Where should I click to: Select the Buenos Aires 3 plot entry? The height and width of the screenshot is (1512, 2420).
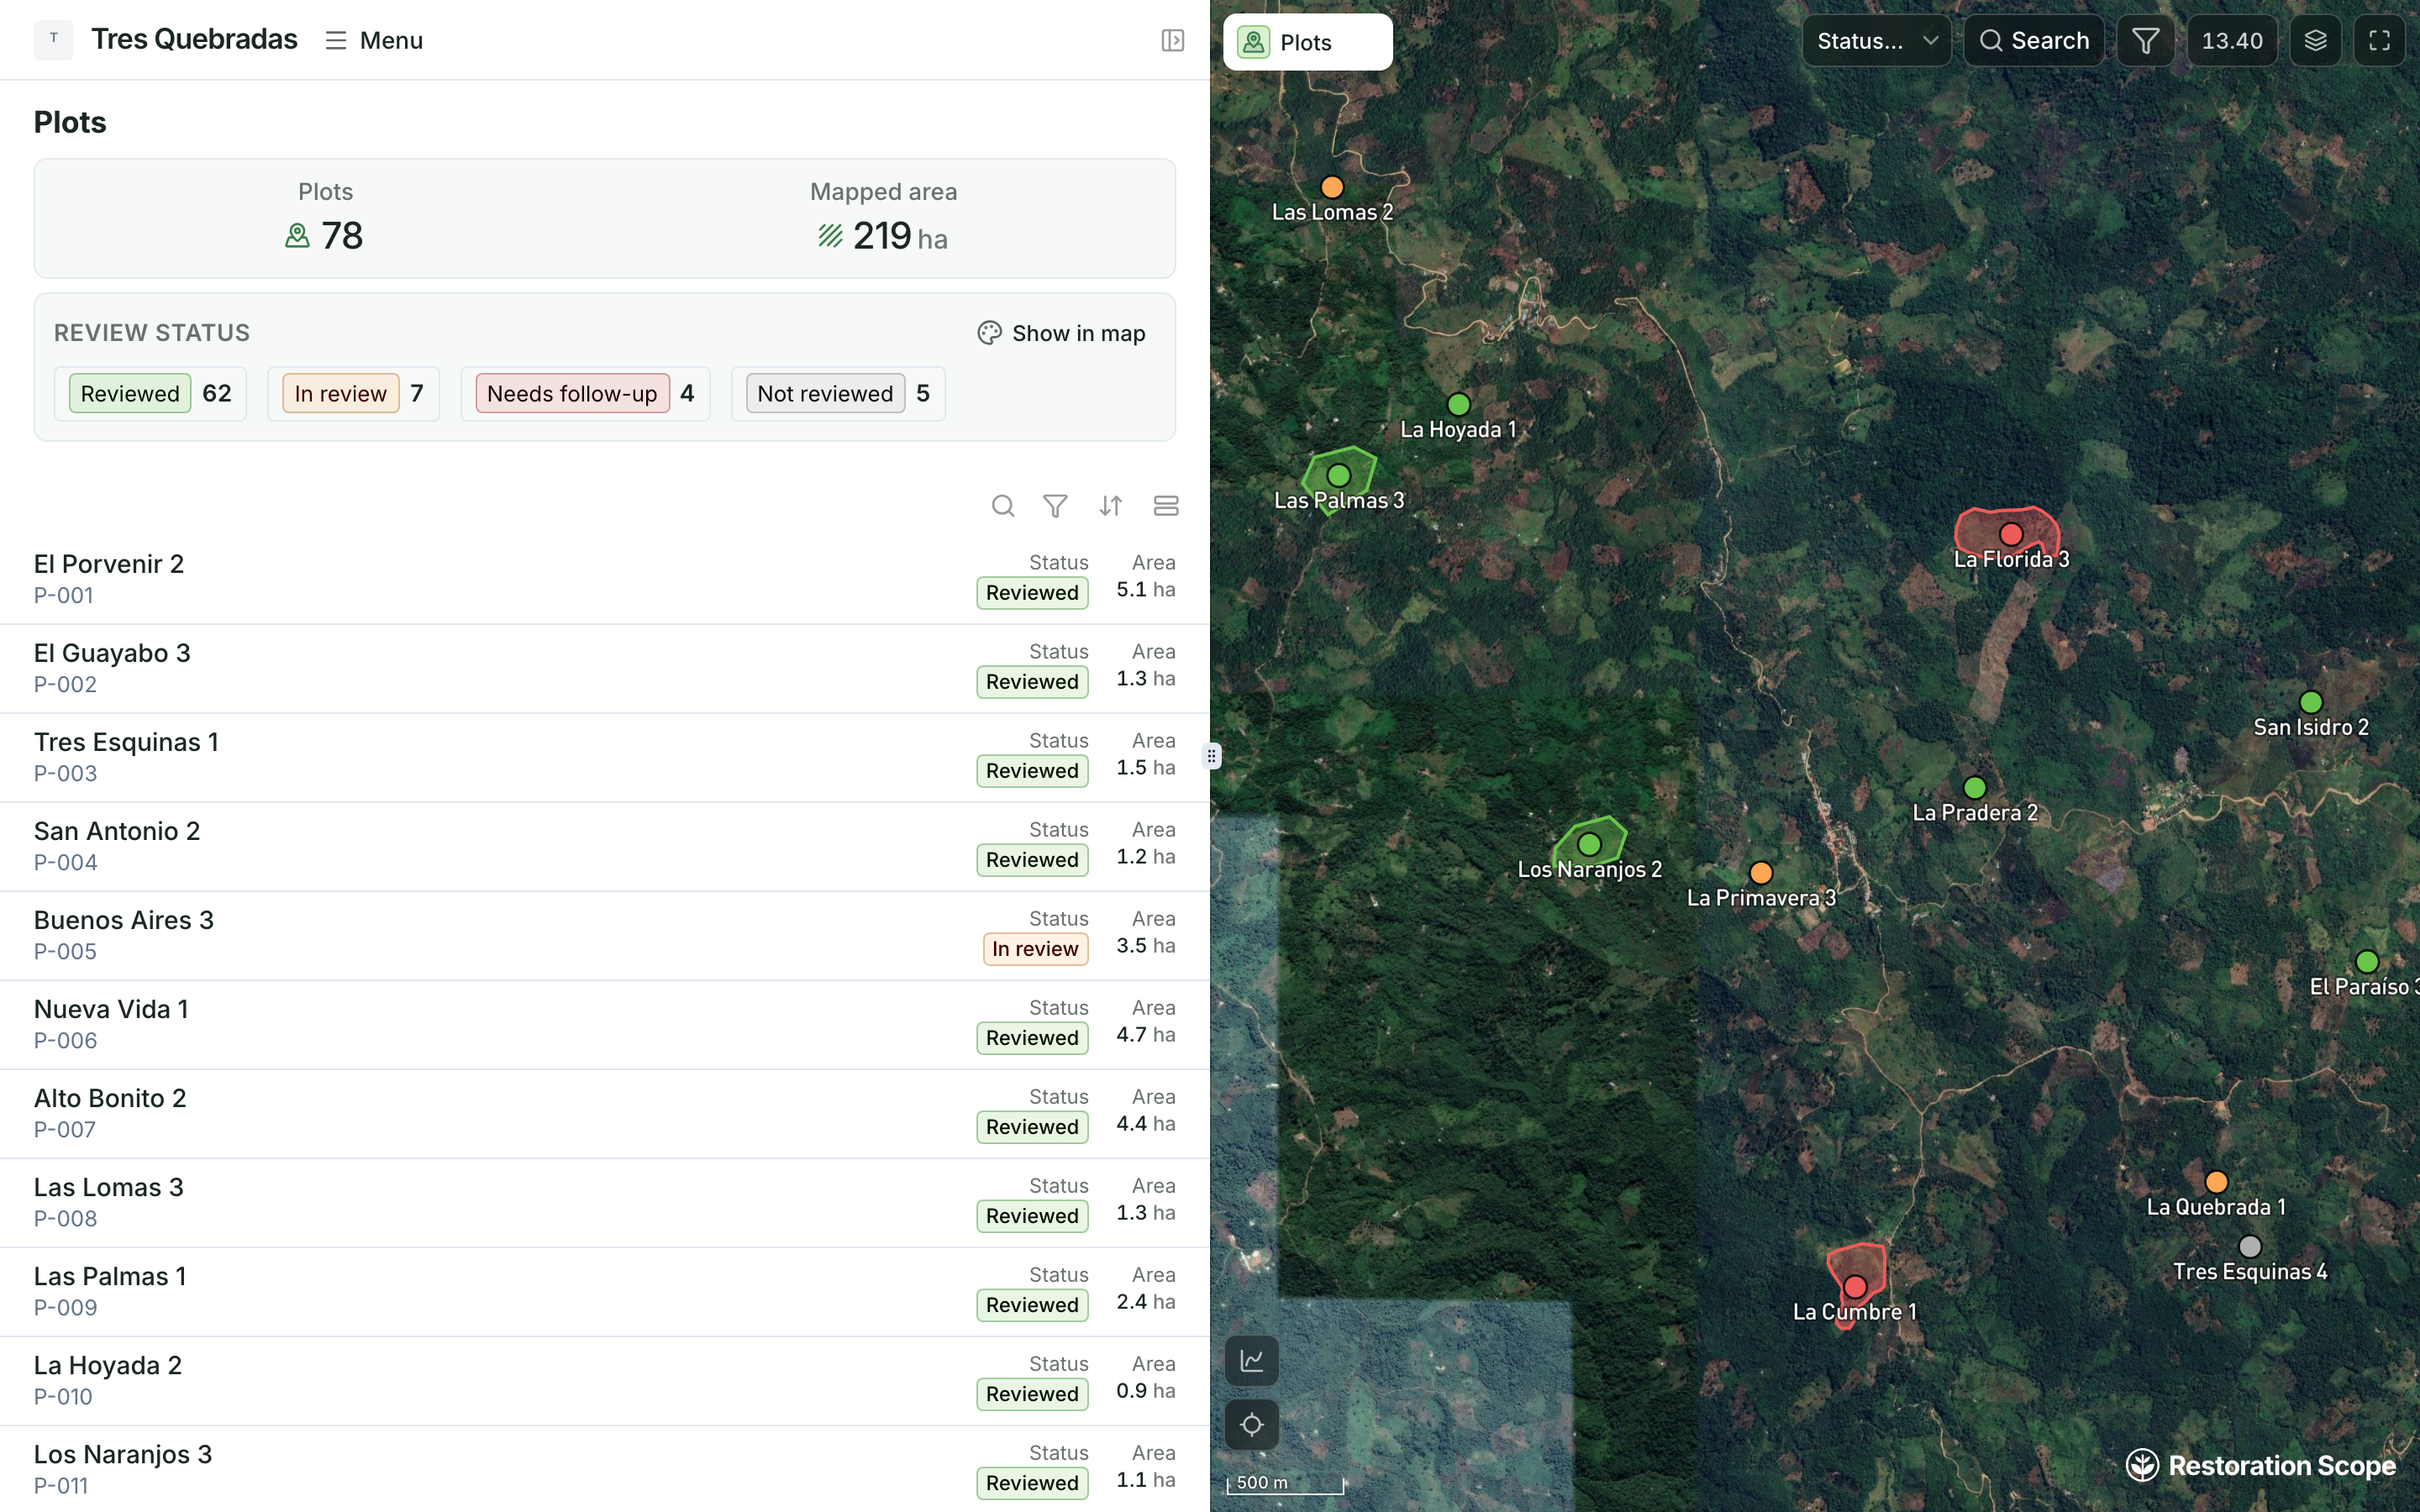click(604, 935)
